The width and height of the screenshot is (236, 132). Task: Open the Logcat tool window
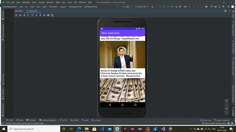click(x=96, y=120)
